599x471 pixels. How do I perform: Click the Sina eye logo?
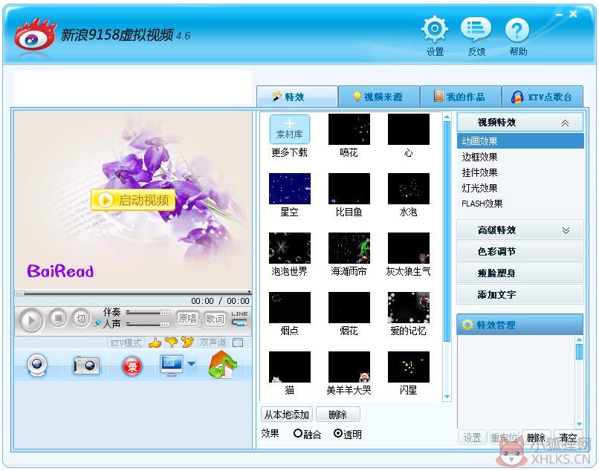[x=35, y=36]
